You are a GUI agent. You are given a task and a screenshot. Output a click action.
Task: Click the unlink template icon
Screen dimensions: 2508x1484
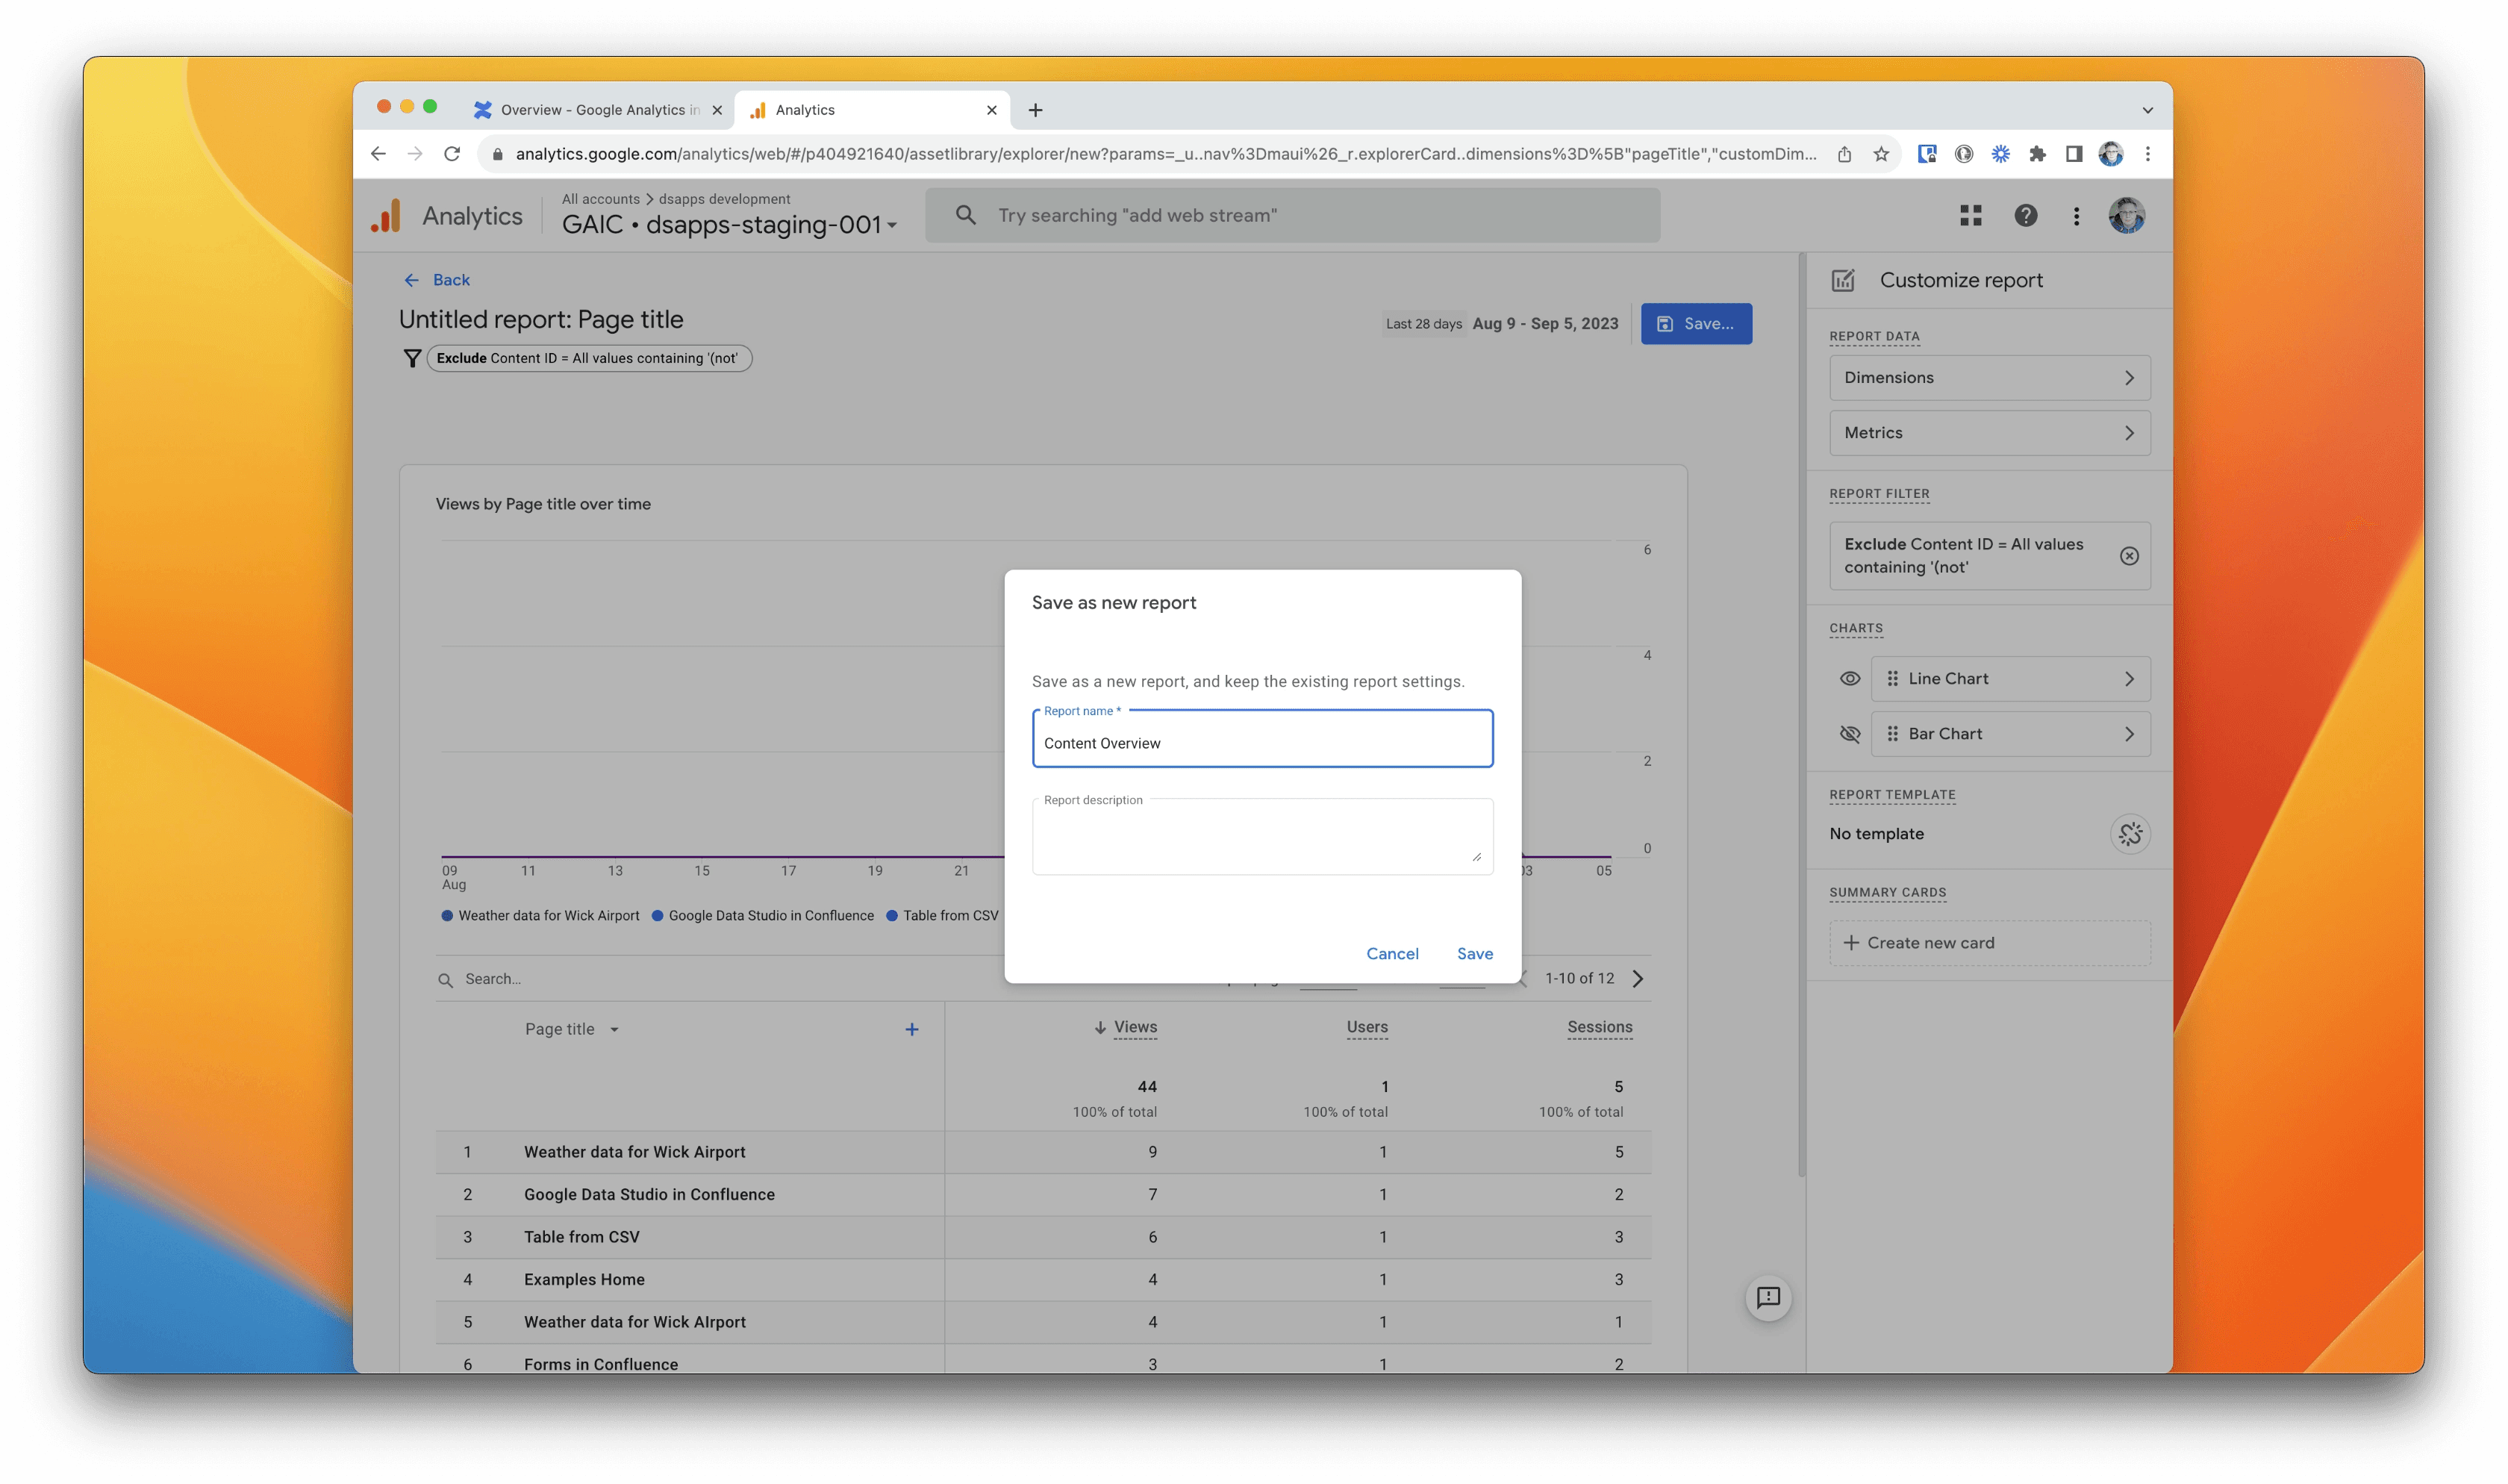click(x=2129, y=834)
